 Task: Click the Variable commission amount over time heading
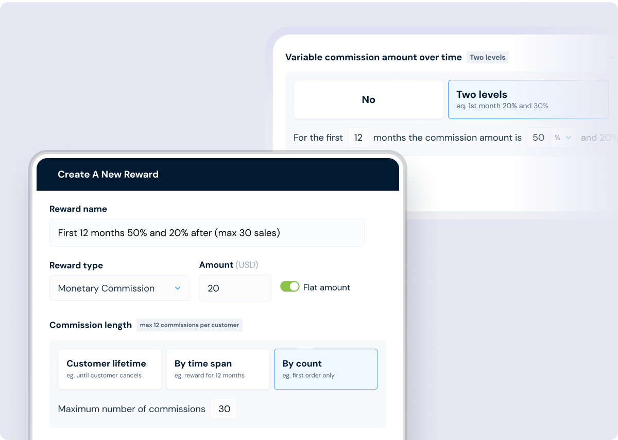click(x=373, y=57)
